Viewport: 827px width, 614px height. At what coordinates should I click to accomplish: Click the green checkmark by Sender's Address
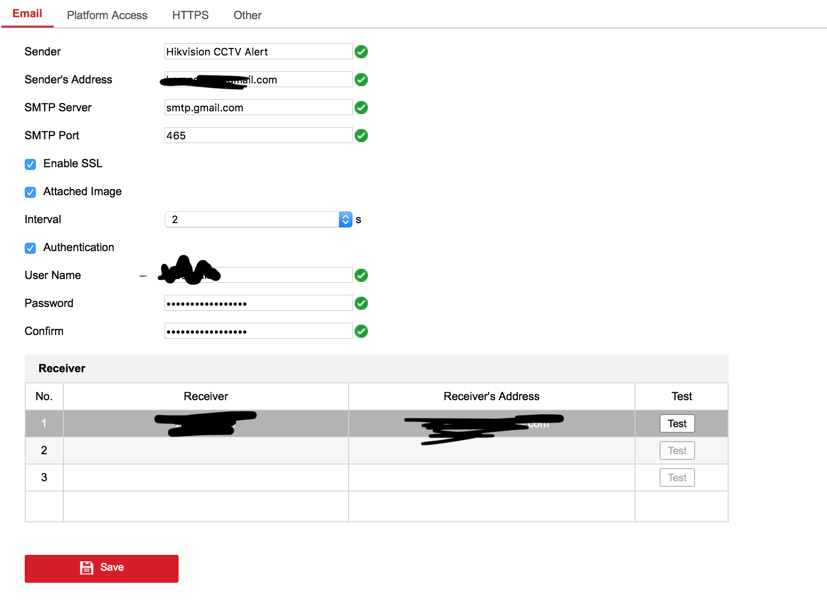tap(361, 80)
